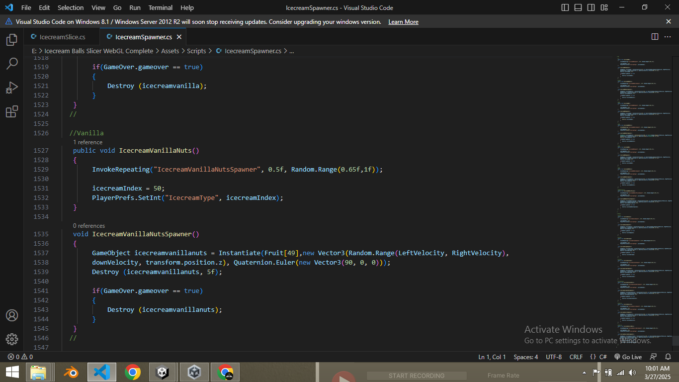Toggle the Primary Side Bar visibility
This screenshot has height=382, width=679.
[565, 7]
